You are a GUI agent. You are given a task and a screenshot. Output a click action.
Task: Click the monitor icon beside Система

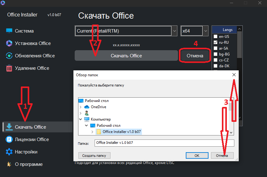9,31
